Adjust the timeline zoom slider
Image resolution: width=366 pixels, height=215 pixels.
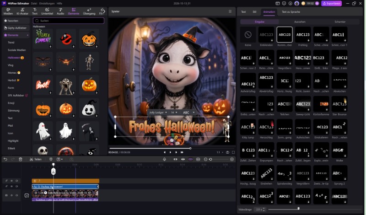click(x=210, y=159)
